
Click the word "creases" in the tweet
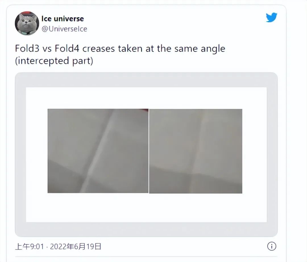coord(98,48)
